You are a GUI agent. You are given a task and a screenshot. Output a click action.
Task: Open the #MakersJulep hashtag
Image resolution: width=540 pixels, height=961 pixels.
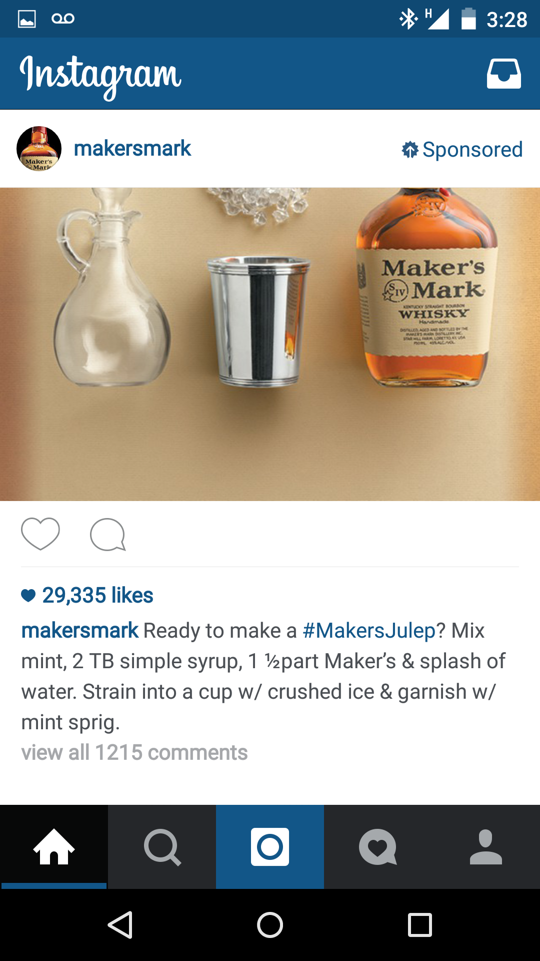tap(369, 631)
